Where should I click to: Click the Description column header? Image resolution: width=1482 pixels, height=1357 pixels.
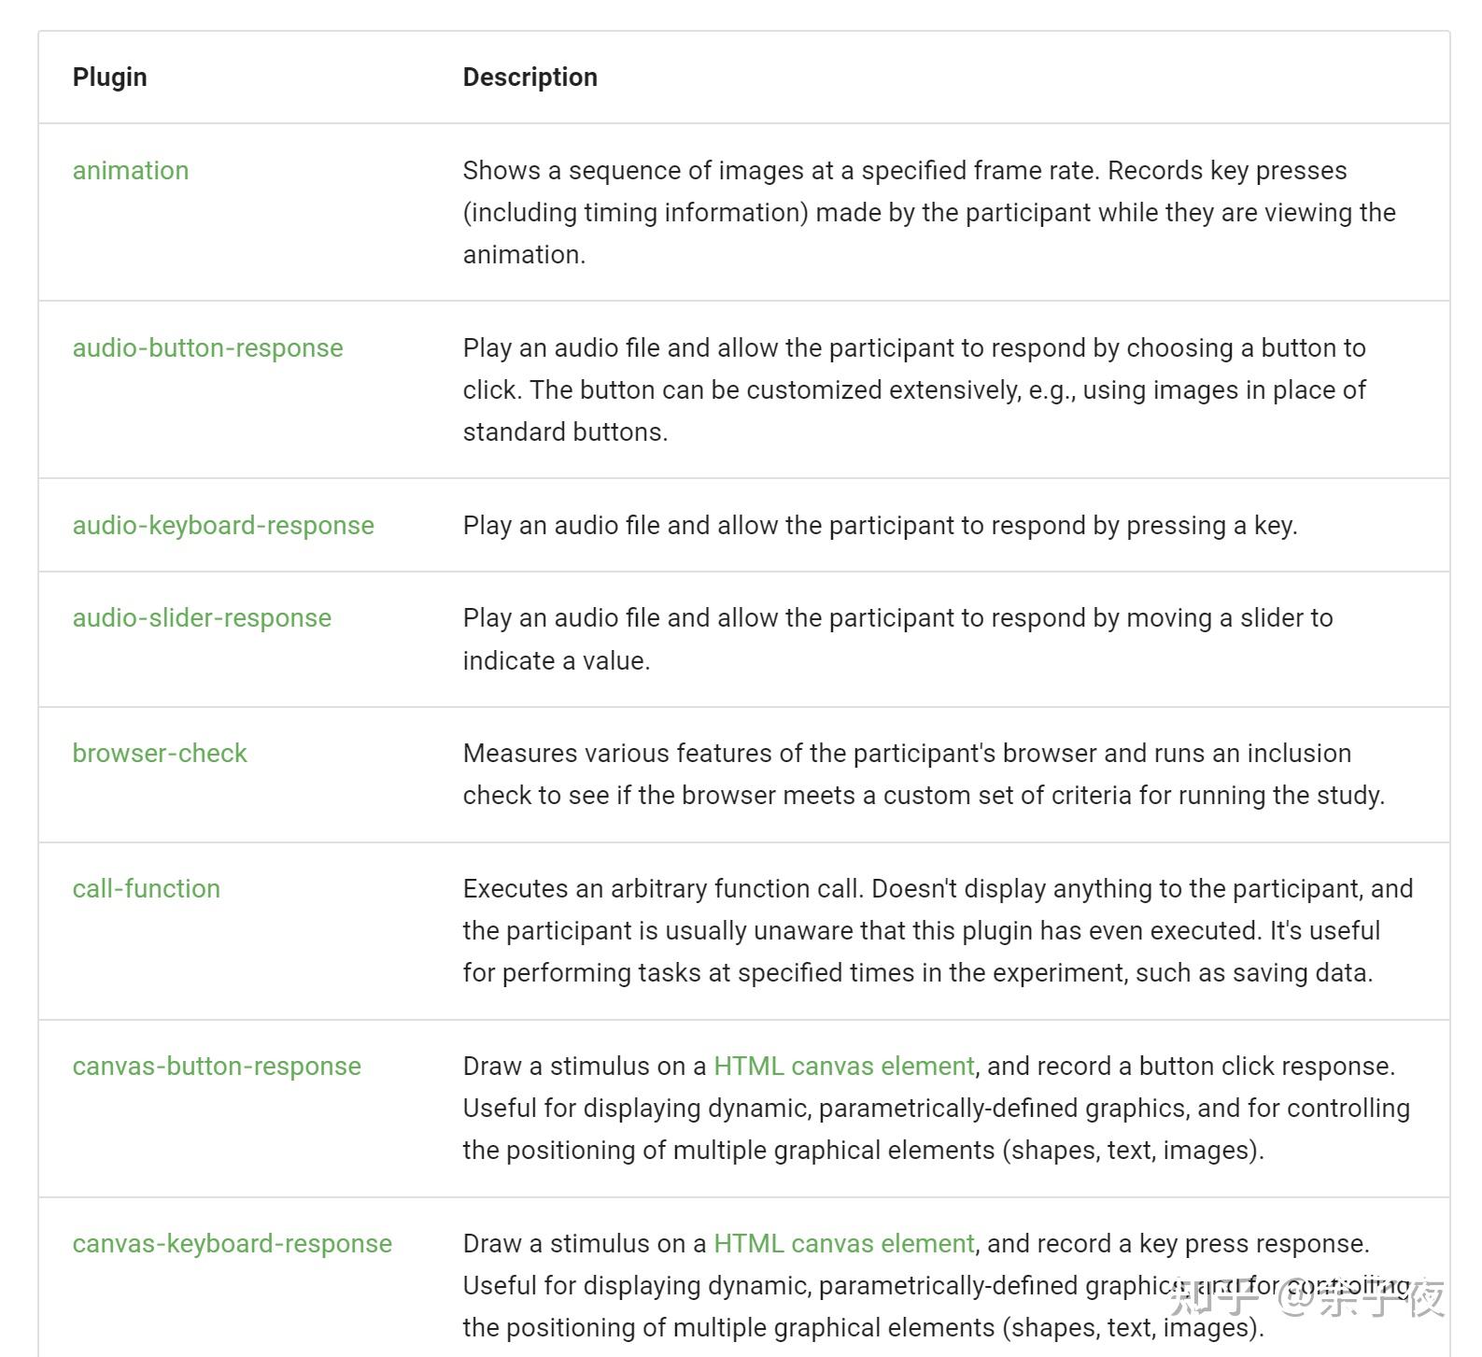(x=530, y=78)
